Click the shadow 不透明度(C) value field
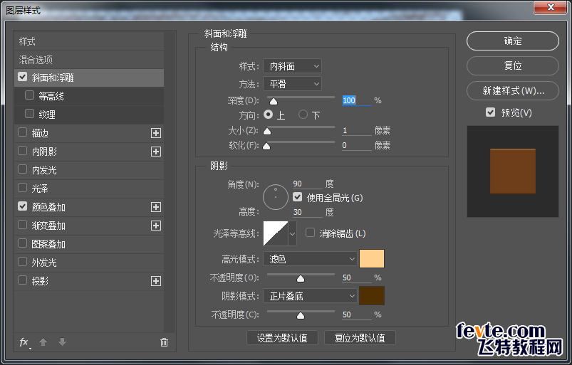Viewport: 572px width, 365px height. coord(356,314)
